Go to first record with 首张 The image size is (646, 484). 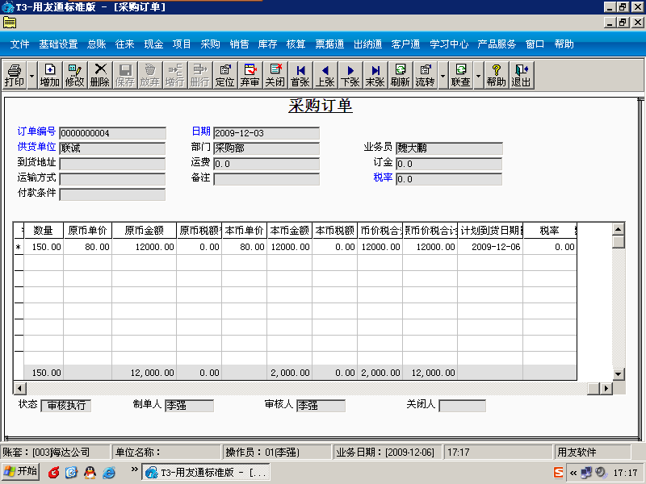coord(300,75)
